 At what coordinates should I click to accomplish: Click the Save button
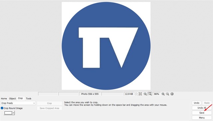pyautogui.click(x=202, y=113)
